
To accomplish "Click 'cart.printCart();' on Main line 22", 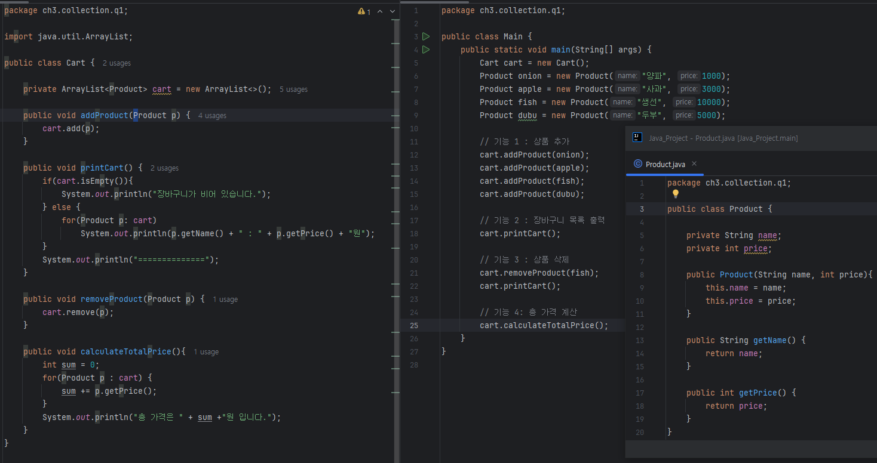I will (520, 286).
